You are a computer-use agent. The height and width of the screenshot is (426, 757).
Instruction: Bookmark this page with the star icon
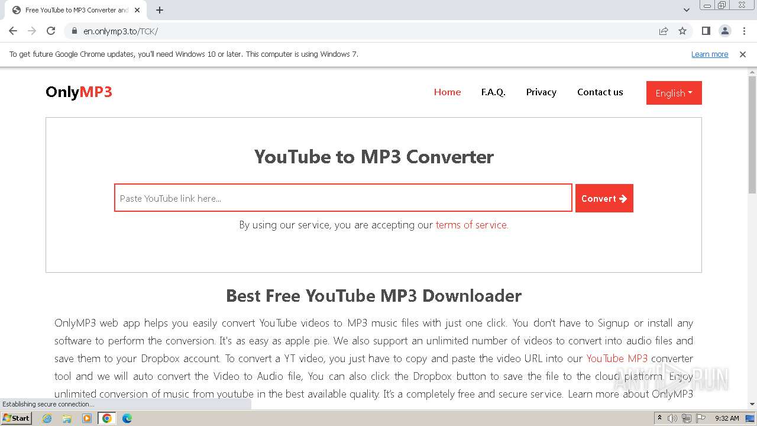coord(682,31)
